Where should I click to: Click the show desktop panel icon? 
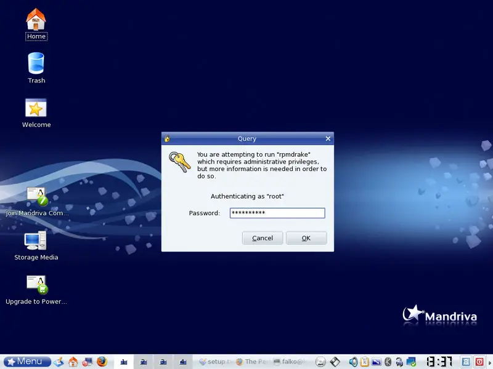tap(59, 362)
